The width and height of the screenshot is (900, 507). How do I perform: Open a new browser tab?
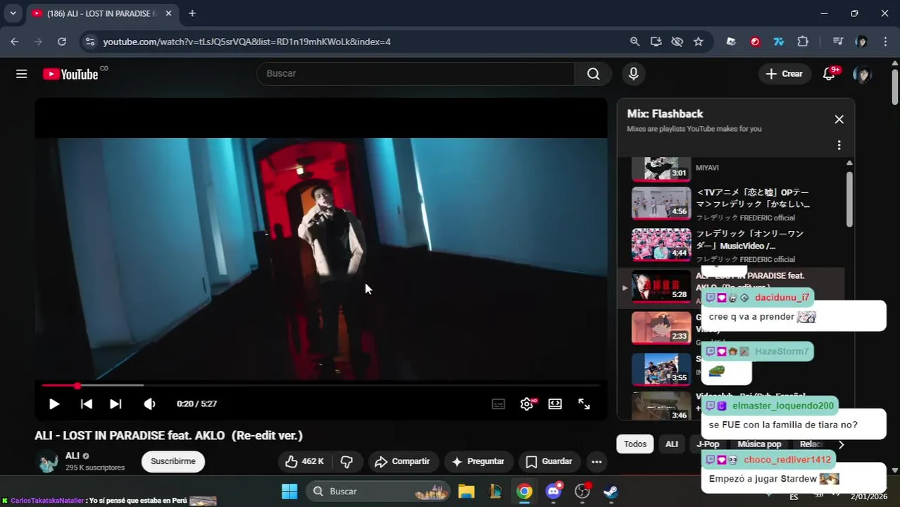(x=192, y=13)
